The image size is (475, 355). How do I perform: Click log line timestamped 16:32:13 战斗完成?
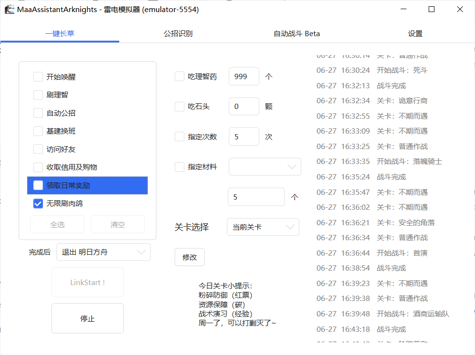pos(361,86)
